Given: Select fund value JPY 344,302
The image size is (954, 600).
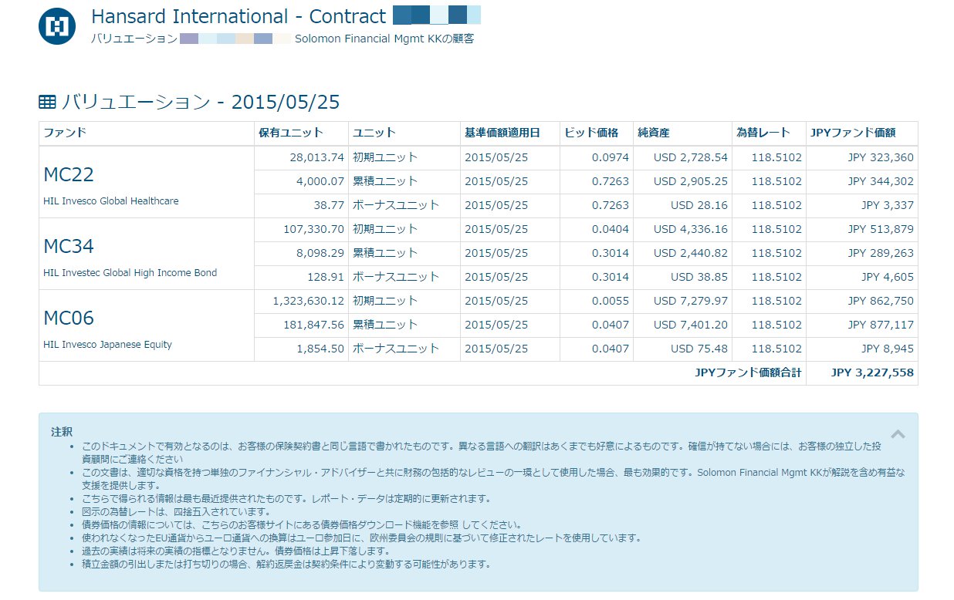Looking at the screenshot, I should 881,181.
